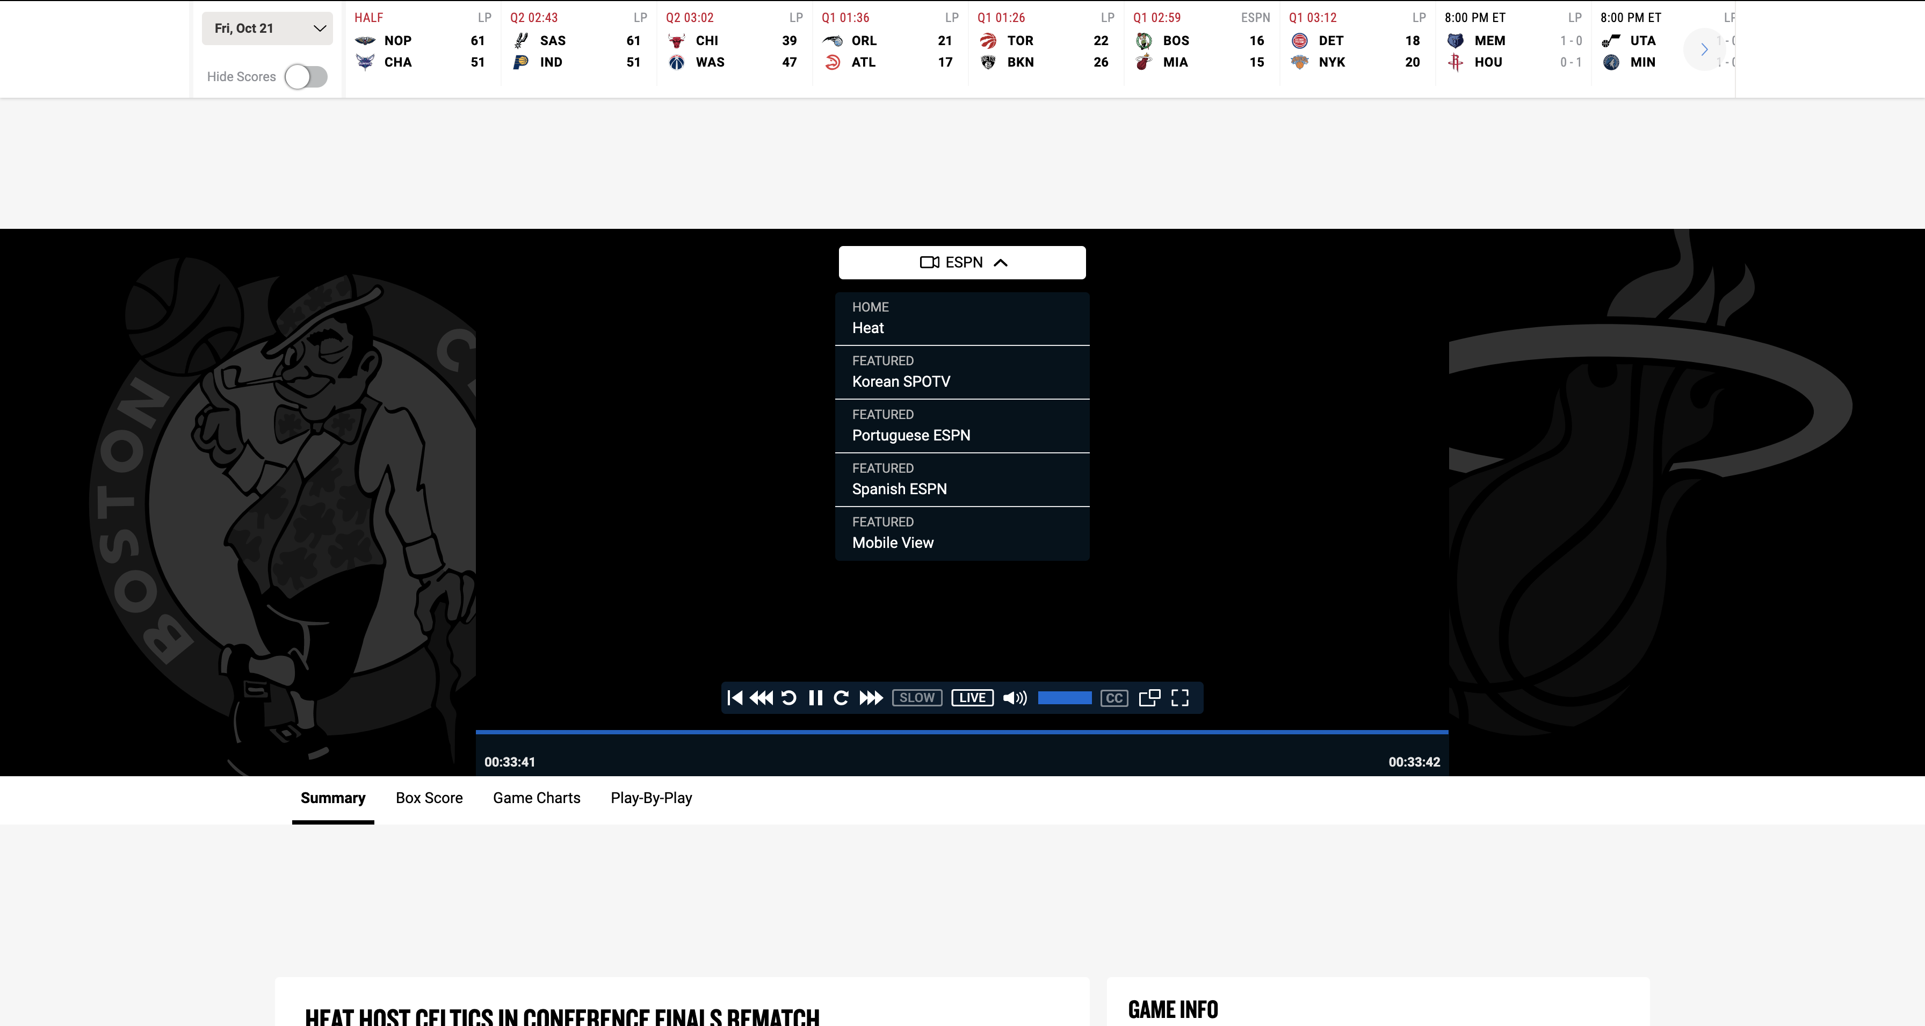This screenshot has width=1925, height=1026.
Task: Click the GAME INFO heading
Action: pyautogui.click(x=1173, y=1009)
